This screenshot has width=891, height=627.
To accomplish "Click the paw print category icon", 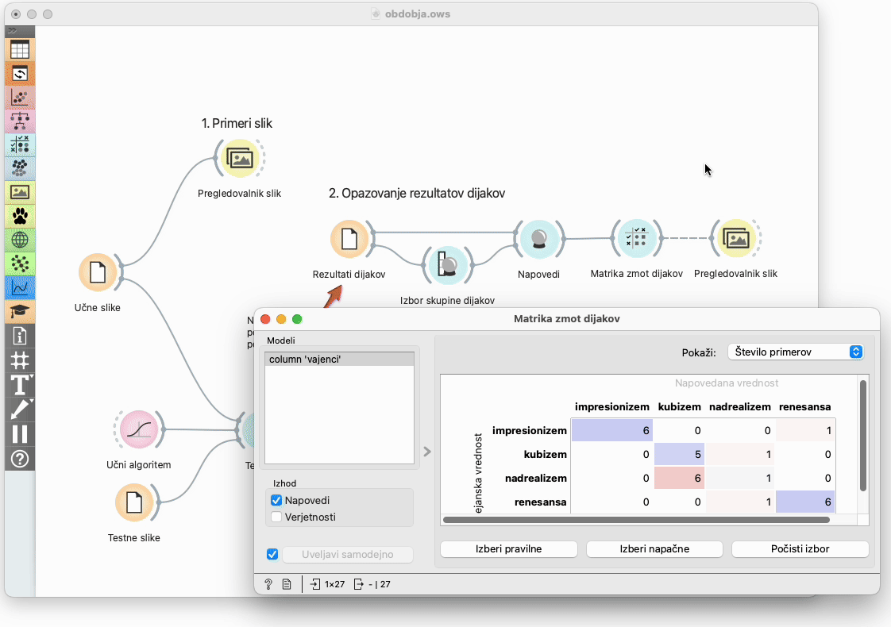I will 20,216.
